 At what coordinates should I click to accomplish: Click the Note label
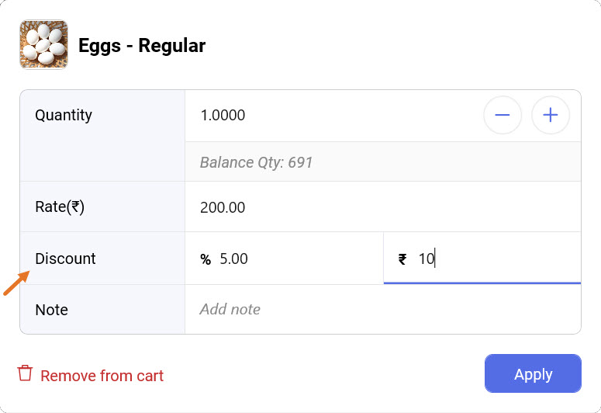pyautogui.click(x=52, y=310)
